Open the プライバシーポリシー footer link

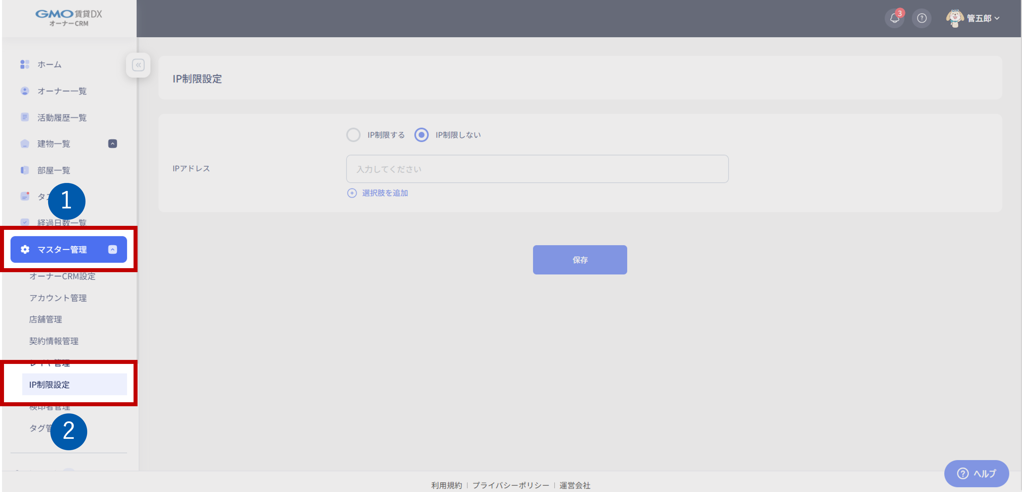(511, 485)
